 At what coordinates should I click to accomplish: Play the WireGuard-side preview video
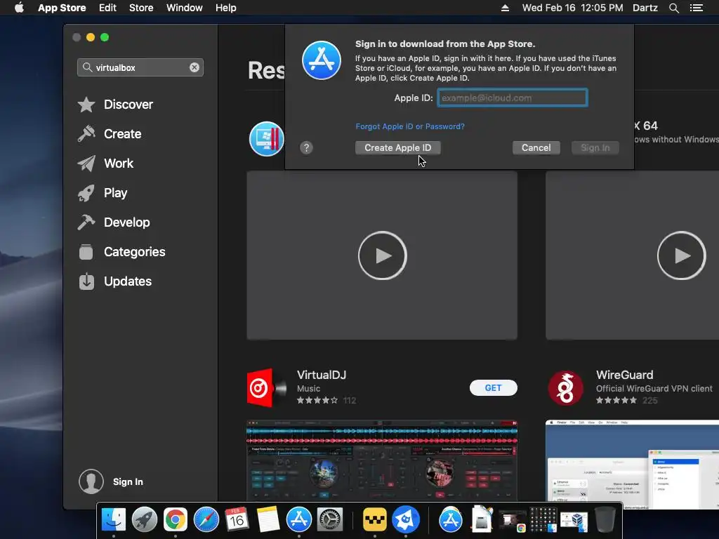(681, 255)
